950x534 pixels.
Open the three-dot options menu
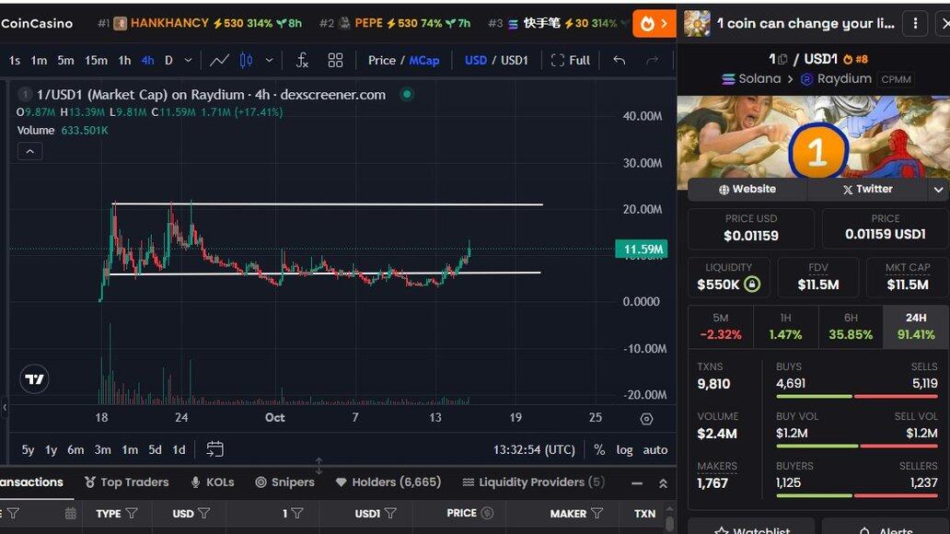914,23
